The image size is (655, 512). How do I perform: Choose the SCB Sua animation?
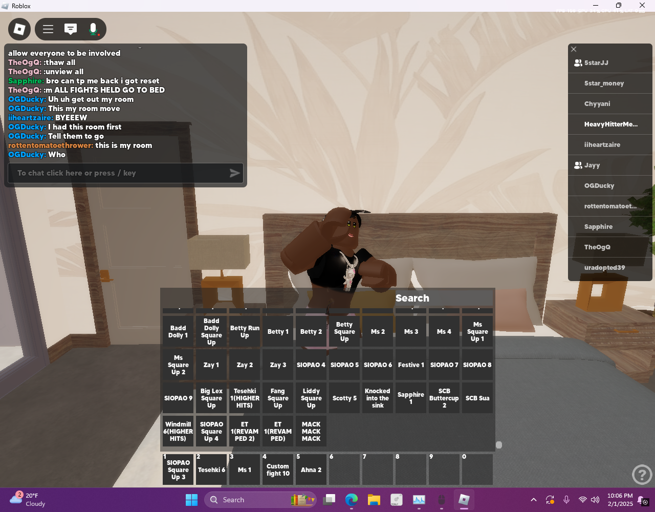coord(477,398)
